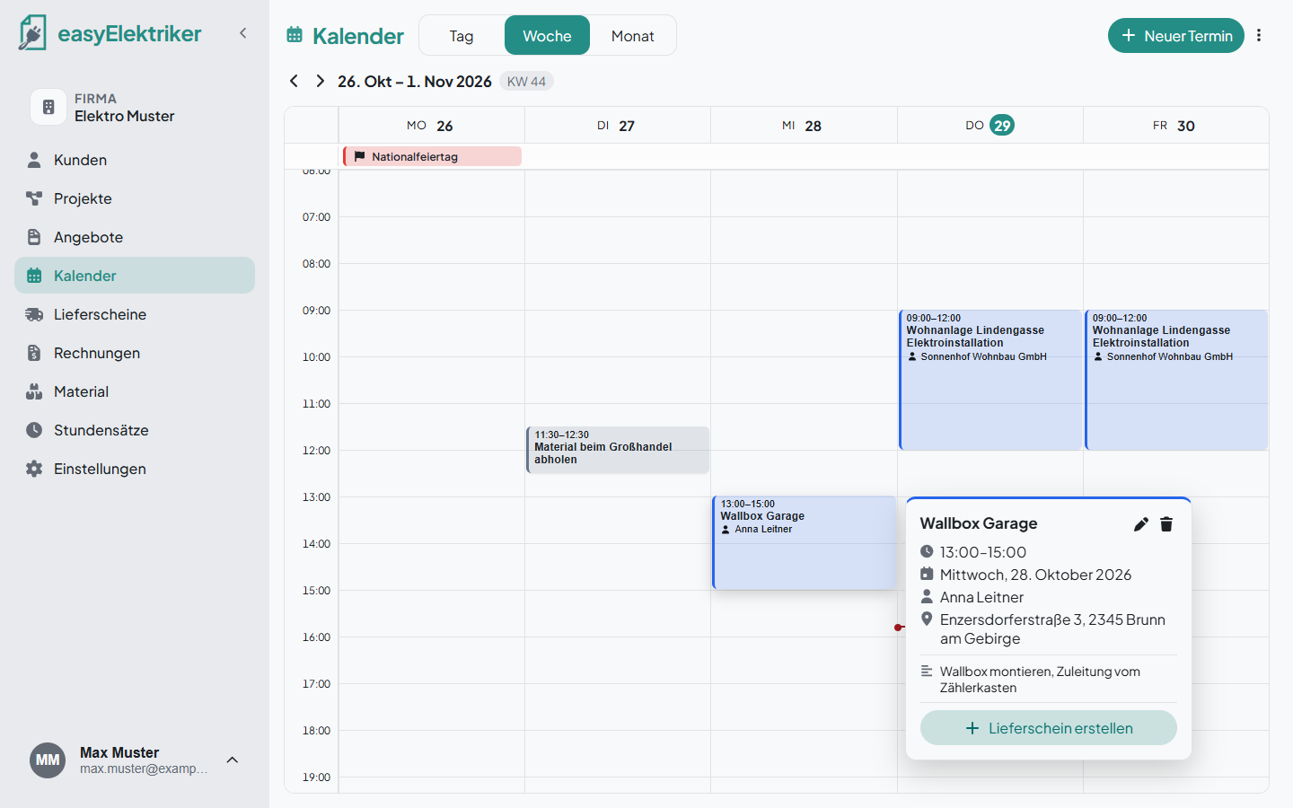
Task: Open Stundensätze in the sidebar
Action: (x=135, y=430)
